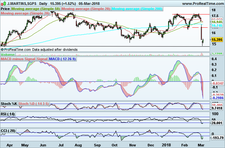This screenshot has height=148, width=225.
Task: Click the green 16.945 moving average value tag
Action: pos(217,22)
